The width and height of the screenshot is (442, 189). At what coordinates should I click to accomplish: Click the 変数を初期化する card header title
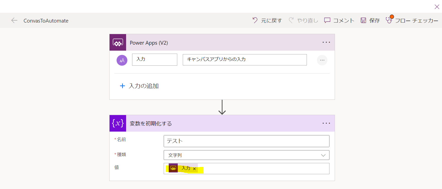pyautogui.click(x=151, y=124)
